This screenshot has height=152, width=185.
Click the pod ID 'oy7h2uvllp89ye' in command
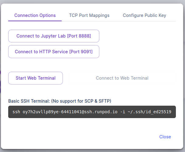click(40, 112)
